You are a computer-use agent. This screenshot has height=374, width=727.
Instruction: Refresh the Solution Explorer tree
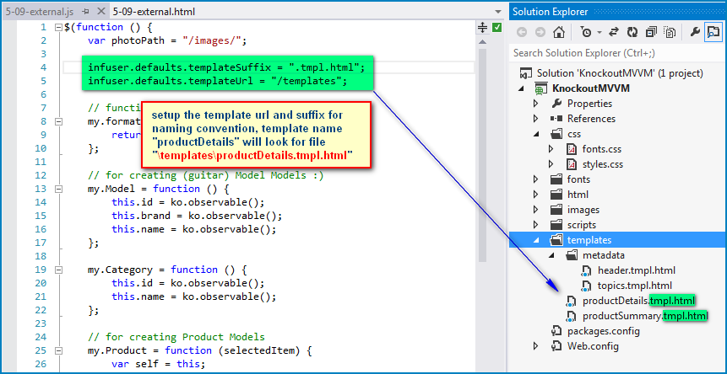coord(634,32)
